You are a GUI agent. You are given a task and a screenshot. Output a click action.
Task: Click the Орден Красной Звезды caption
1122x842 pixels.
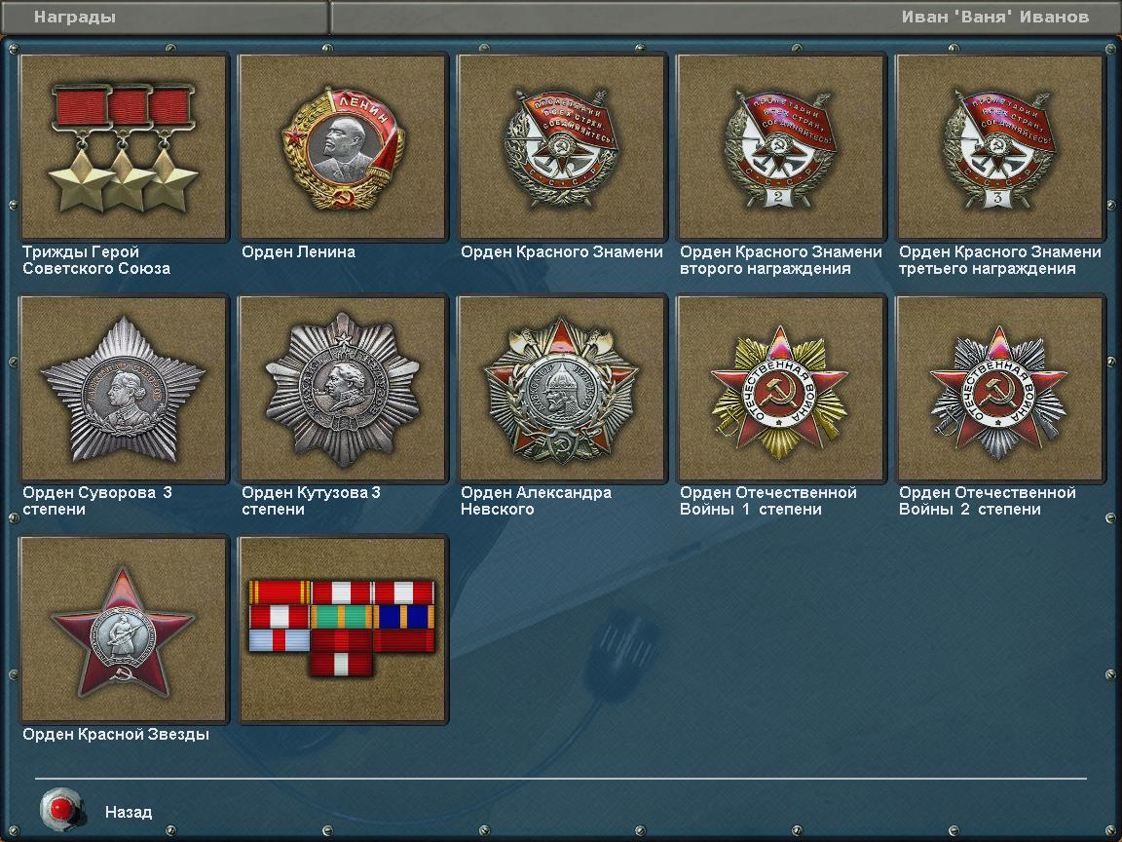[116, 734]
